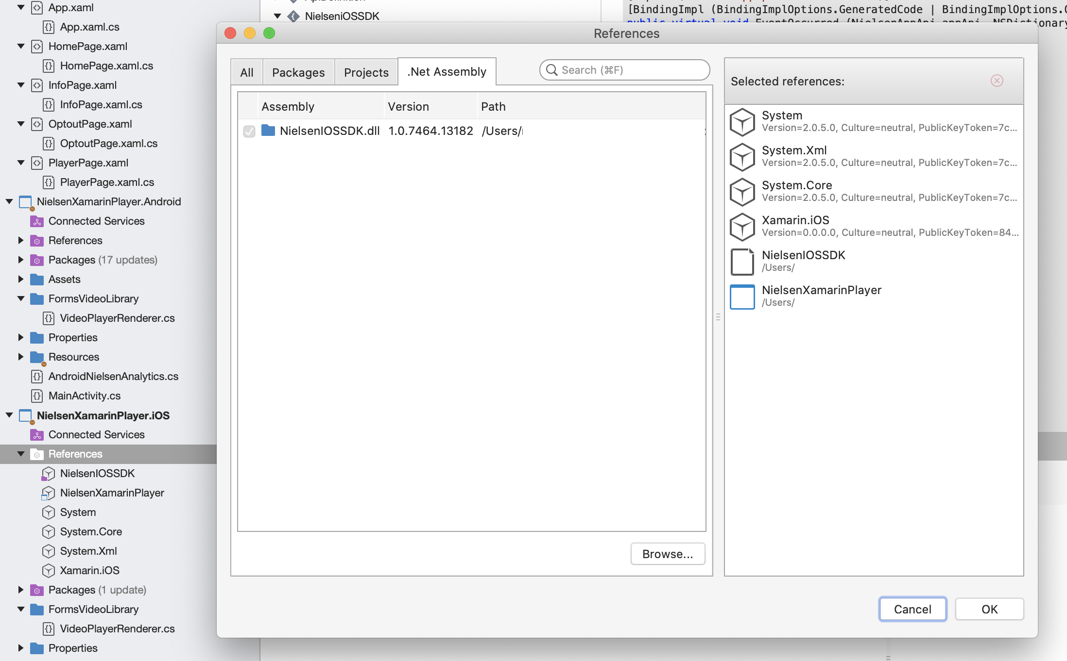Expand the Packages (17 updates) folder

(21, 260)
